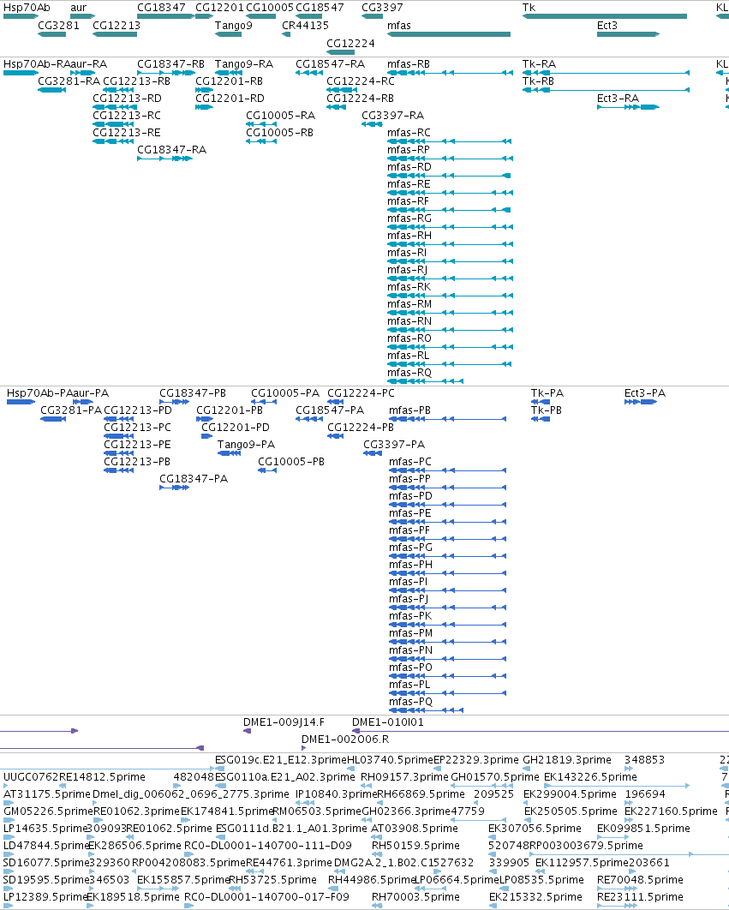Click the teal gene bar under mfas
This screenshot has width=729, height=910.
[x=449, y=34]
